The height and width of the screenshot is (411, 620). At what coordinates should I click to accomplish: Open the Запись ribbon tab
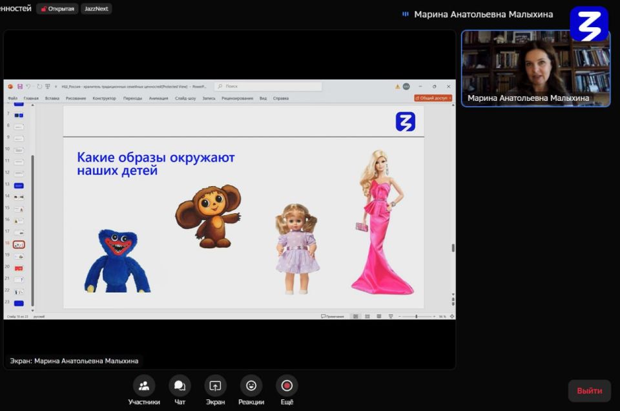click(x=209, y=98)
